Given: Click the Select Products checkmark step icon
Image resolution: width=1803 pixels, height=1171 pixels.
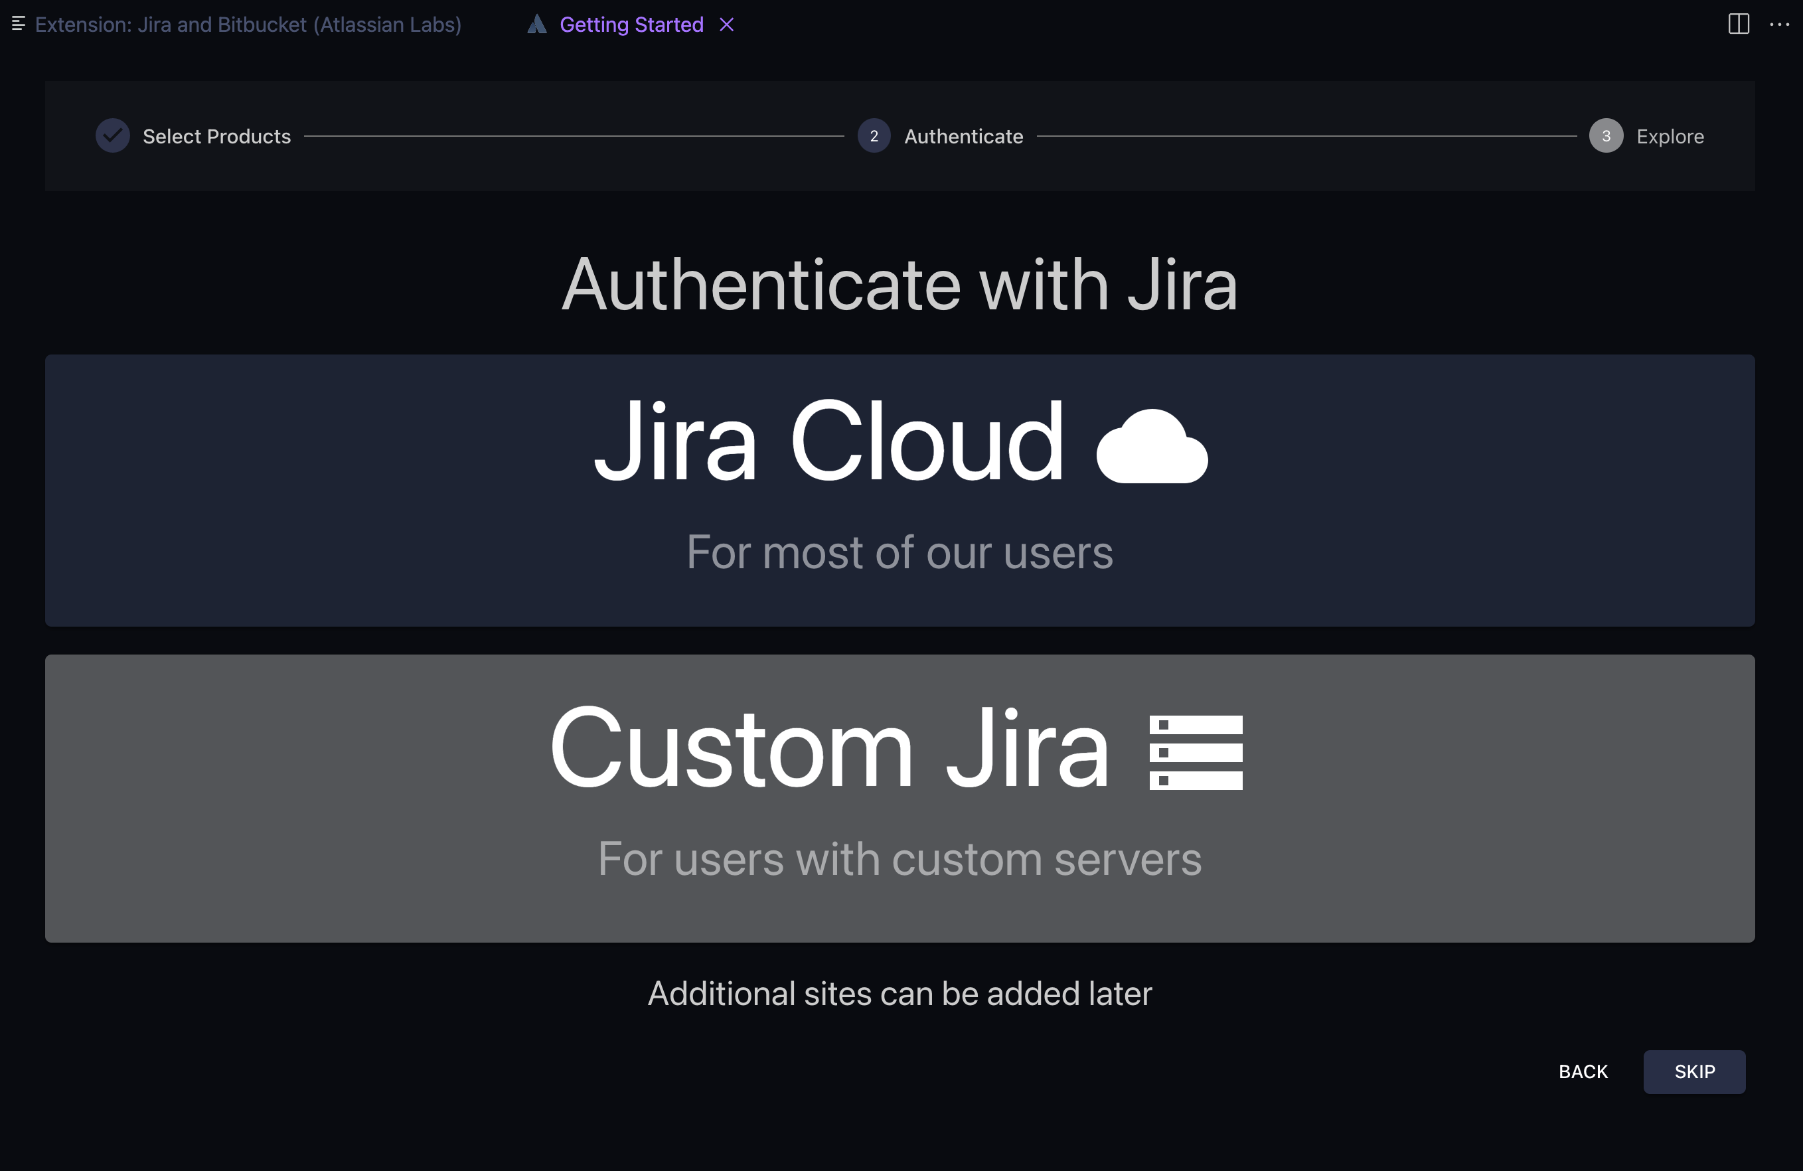Looking at the screenshot, I should [113, 136].
